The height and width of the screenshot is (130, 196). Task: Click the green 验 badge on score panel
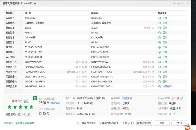coord(35,98)
